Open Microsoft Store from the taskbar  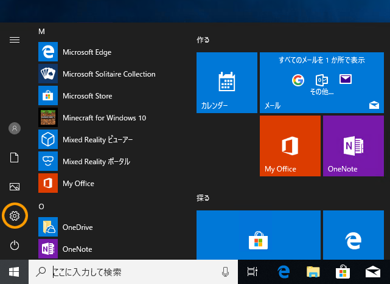coord(343,272)
